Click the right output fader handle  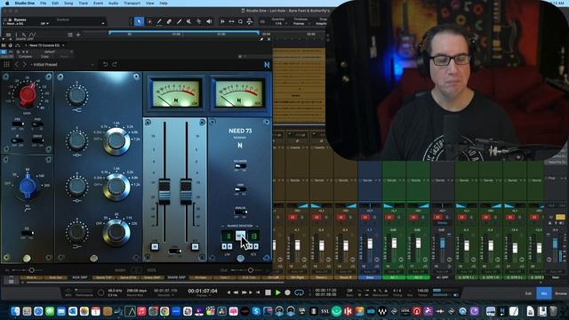coord(186,191)
